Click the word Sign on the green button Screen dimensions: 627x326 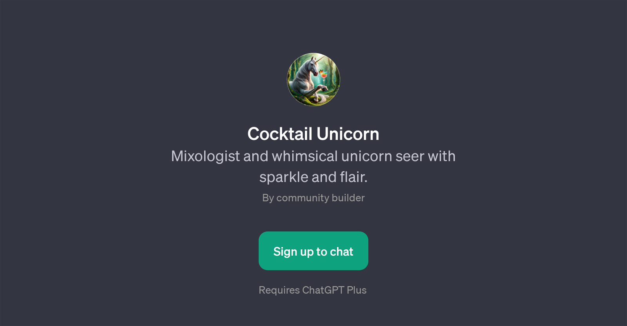pyautogui.click(x=285, y=252)
